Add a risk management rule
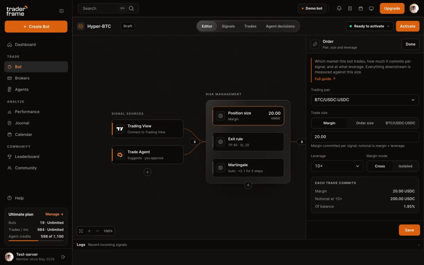Screen dimensions: 424x265 click(x=248, y=185)
